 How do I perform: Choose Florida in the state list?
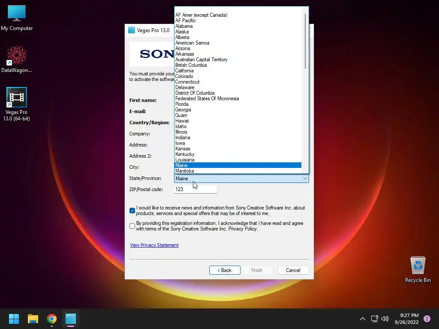(238, 105)
